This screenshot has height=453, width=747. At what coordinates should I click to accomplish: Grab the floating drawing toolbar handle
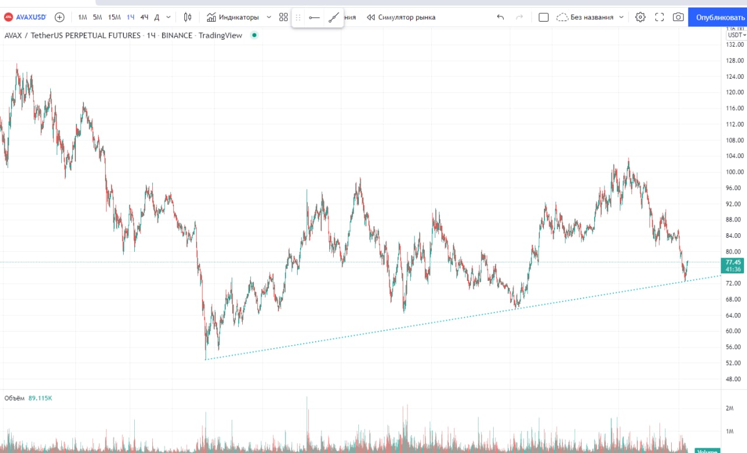298,17
